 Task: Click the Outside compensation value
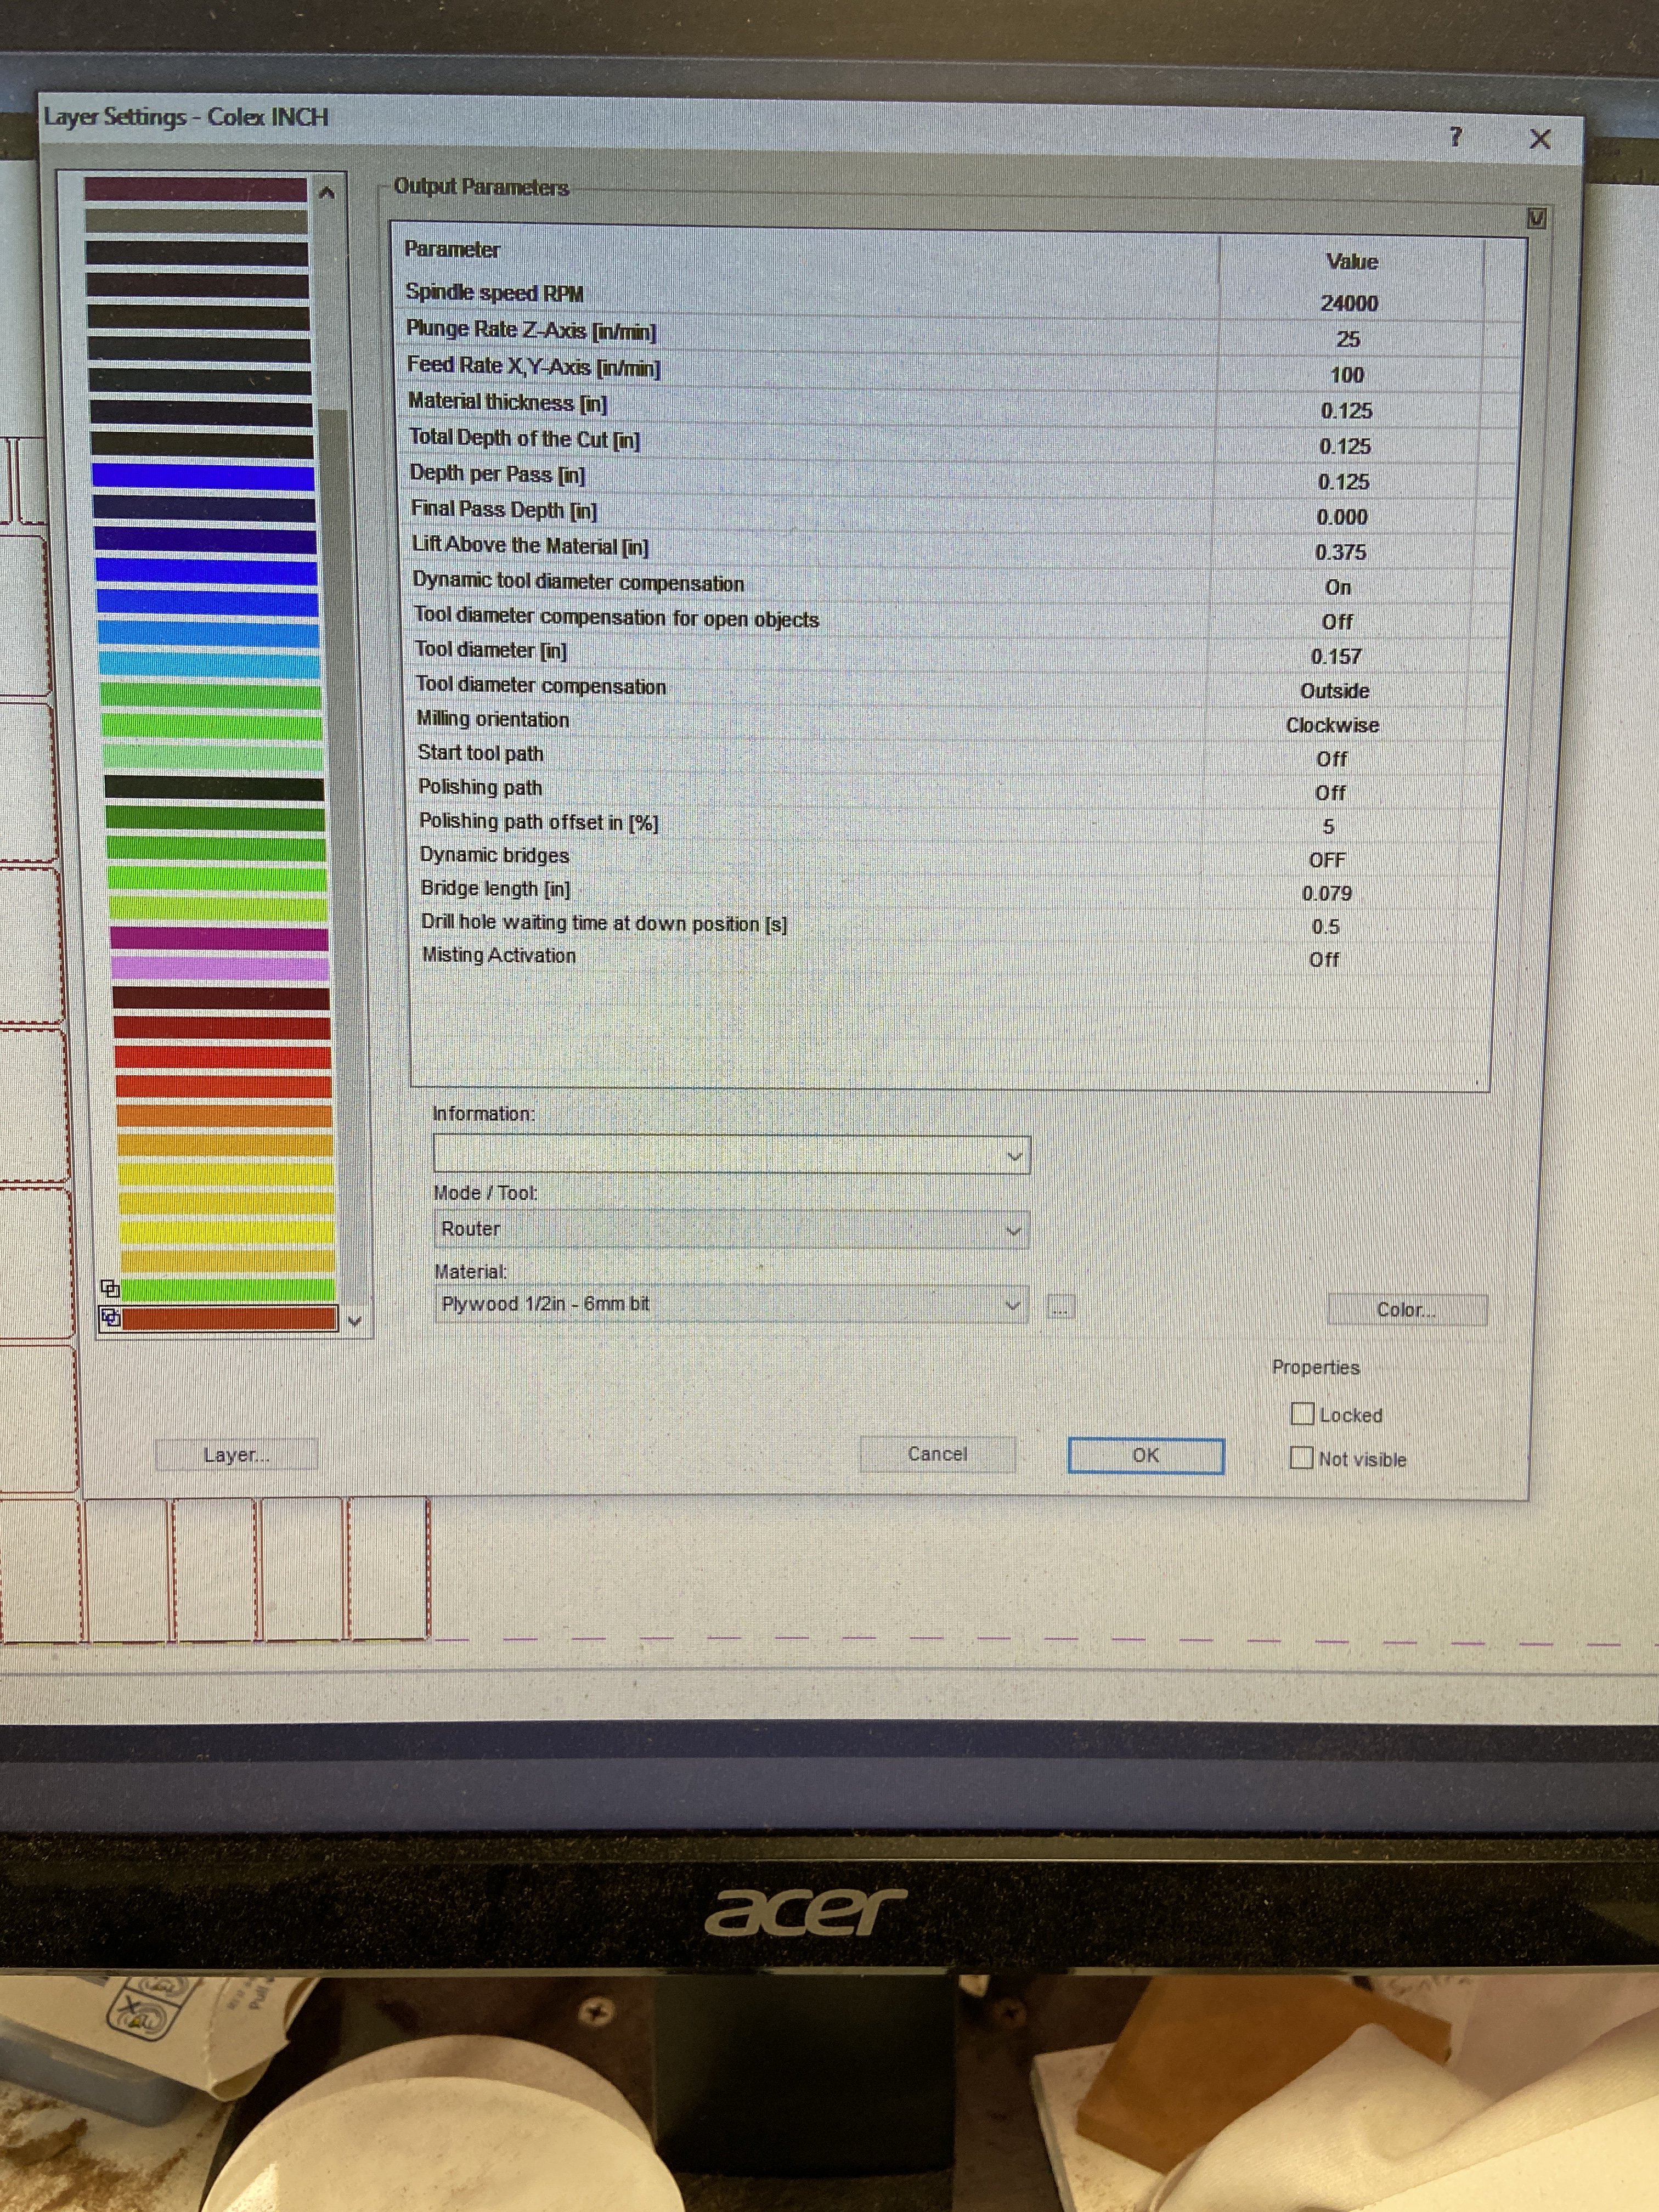[x=1334, y=691]
